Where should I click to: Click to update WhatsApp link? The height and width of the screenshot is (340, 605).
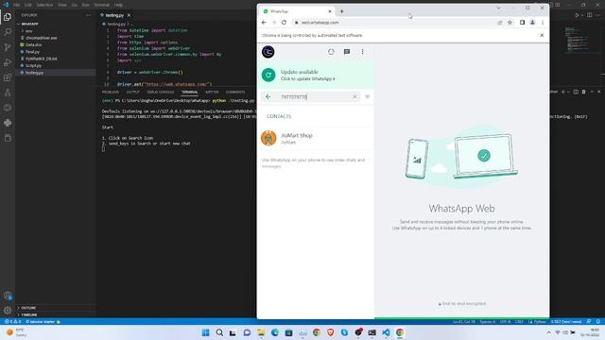308,78
